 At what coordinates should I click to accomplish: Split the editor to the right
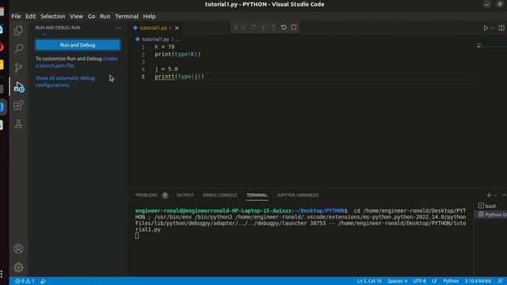501,28
